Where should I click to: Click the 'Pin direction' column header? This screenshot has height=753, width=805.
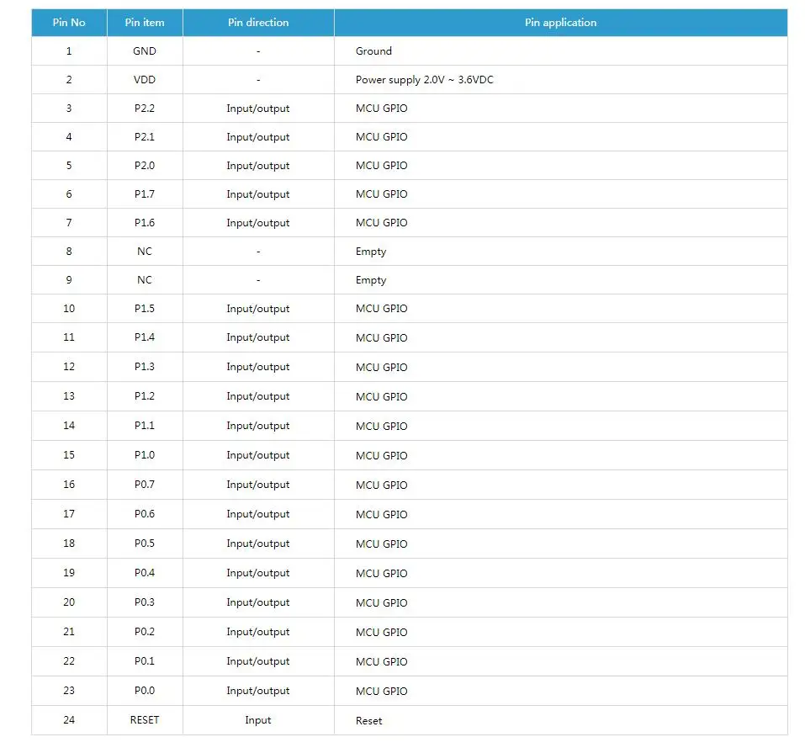click(258, 23)
